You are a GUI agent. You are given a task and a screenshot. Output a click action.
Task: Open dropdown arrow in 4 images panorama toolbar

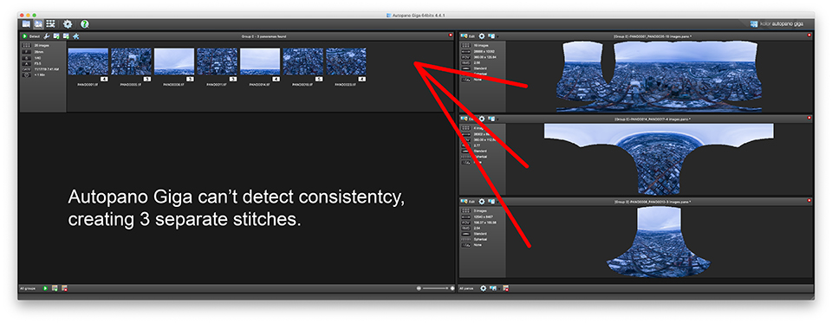(x=497, y=120)
